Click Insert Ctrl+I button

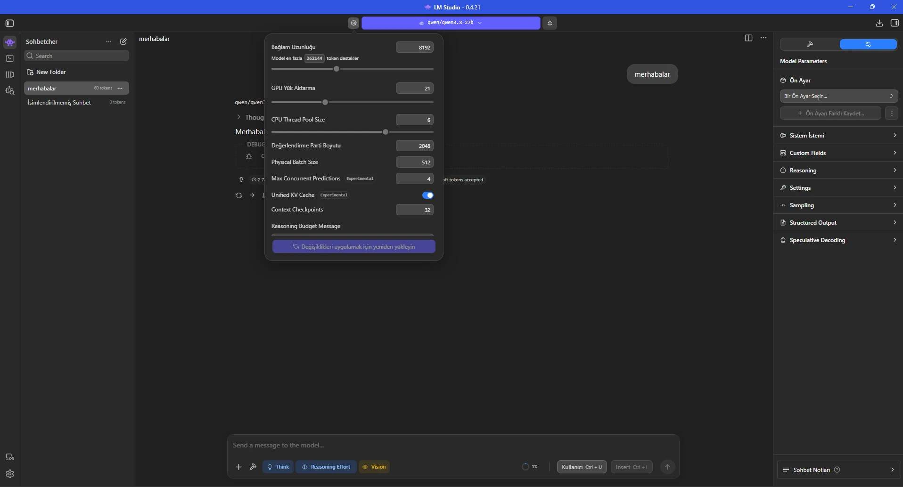(x=632, y=467)
